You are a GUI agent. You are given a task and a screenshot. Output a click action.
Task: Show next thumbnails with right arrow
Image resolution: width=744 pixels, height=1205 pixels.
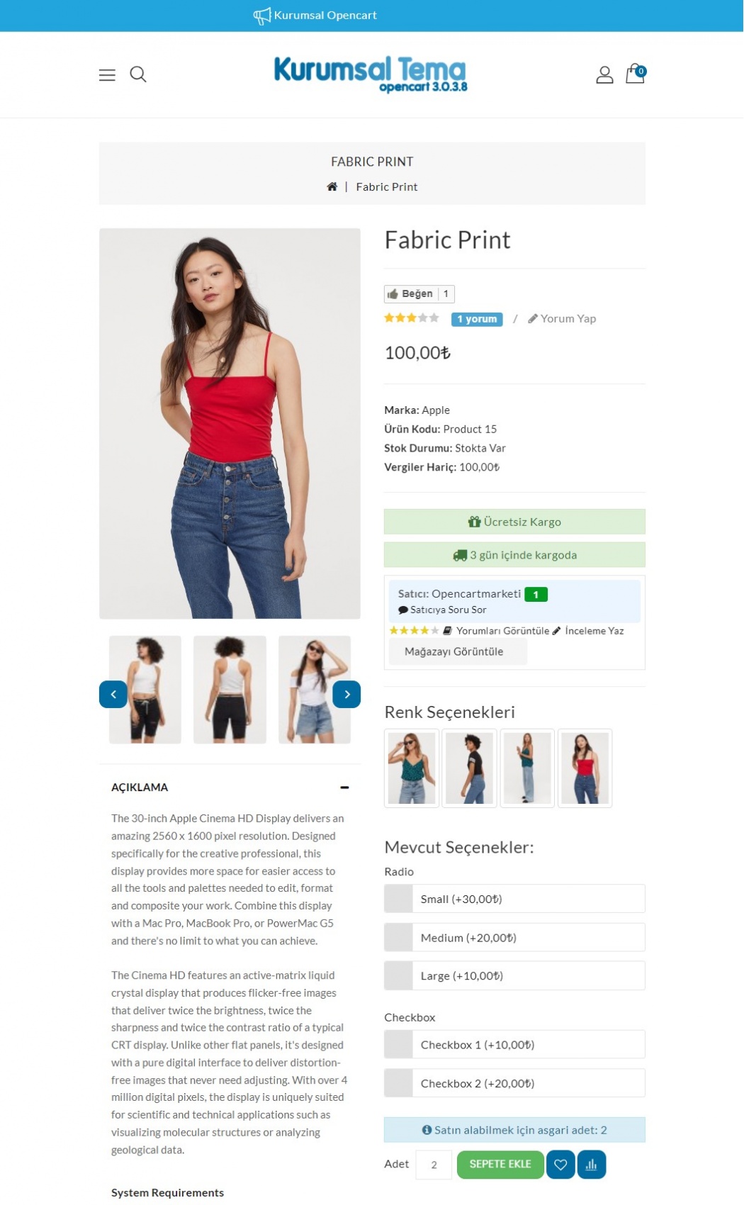(x=346, y=695)
